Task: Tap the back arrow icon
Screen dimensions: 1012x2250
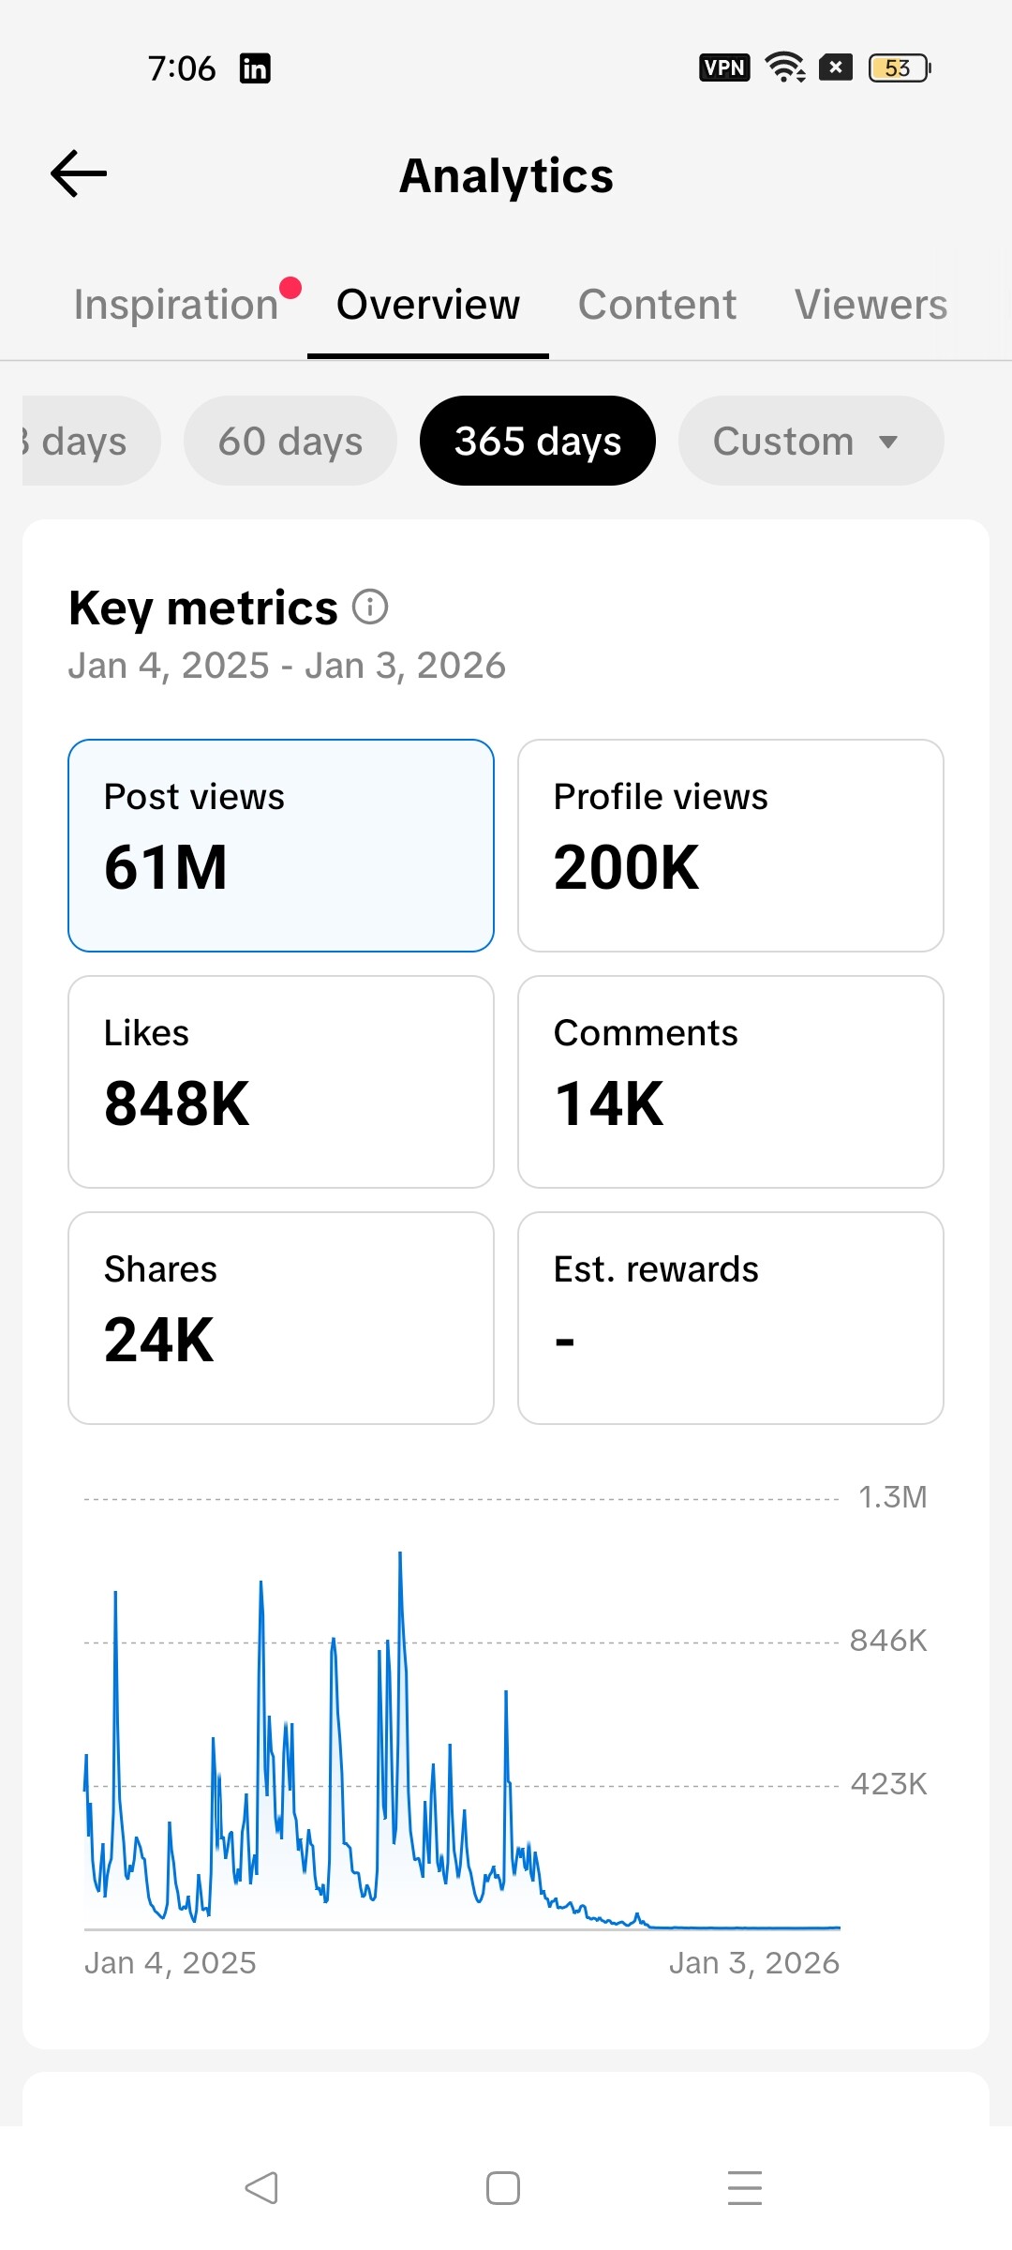Action: click(79, 174)
